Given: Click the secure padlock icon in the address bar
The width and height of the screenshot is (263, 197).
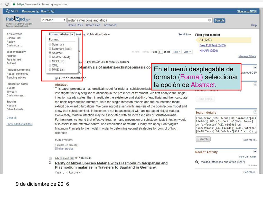Looking at the screenshot, I should pos(14,4).
